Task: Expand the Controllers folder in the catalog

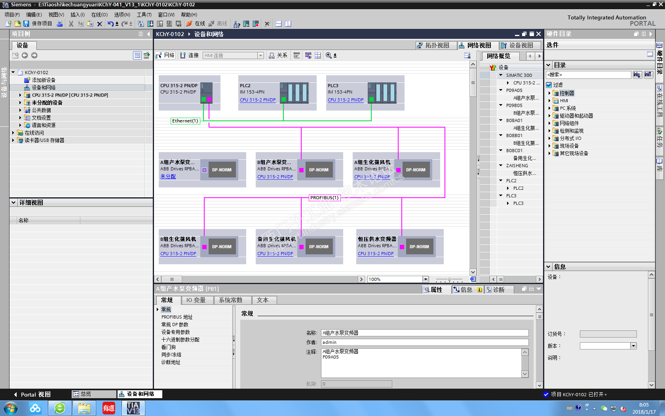Action: (x=549, y=93)
